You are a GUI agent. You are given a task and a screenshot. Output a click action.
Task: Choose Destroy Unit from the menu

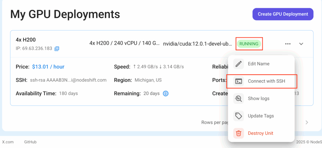261,133
